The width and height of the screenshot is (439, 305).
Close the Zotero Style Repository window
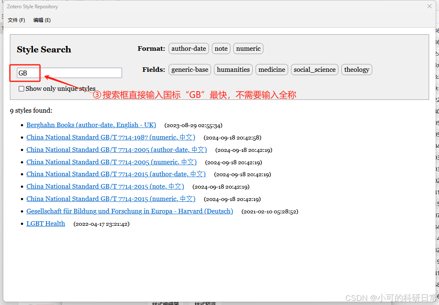point(429,6)
